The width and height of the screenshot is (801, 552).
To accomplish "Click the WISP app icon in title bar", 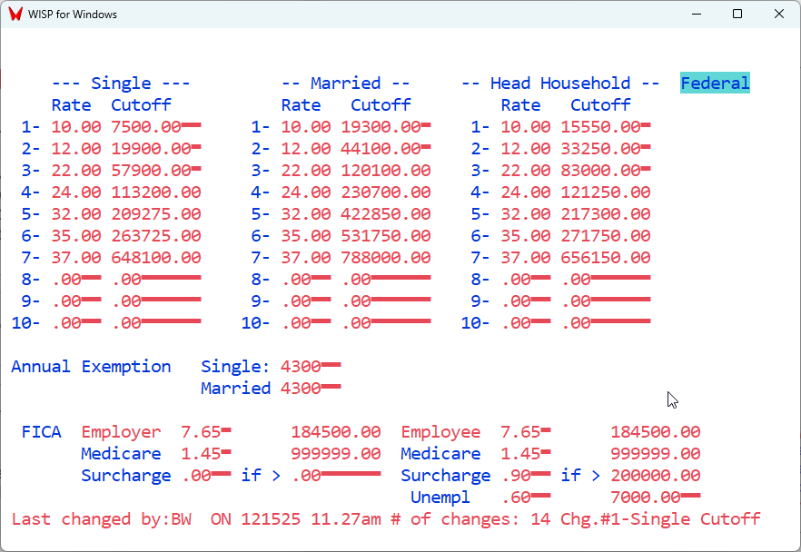I will pyautogui.click(x=15, y=15).
